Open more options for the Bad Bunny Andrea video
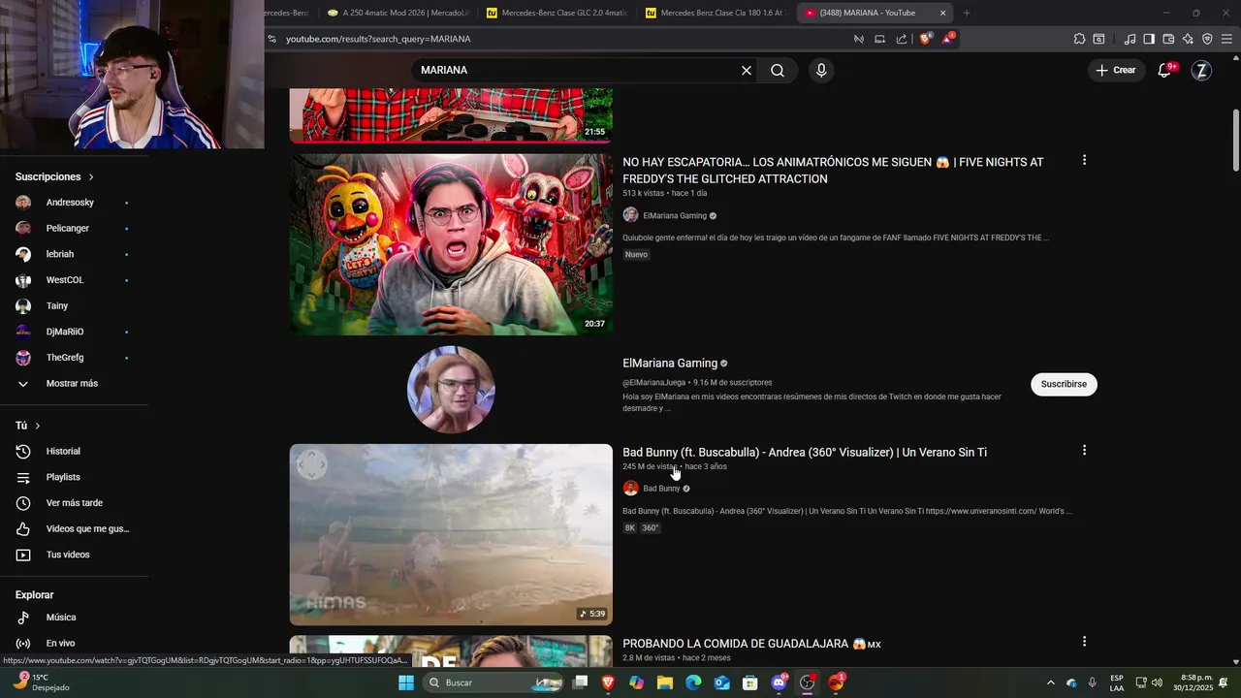Screen dimensions: 1241x698 coord(1084,450)
